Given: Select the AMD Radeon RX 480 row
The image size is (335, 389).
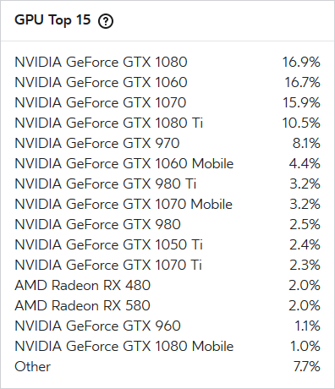Looking at the screenshot, I should click(167, 285).
